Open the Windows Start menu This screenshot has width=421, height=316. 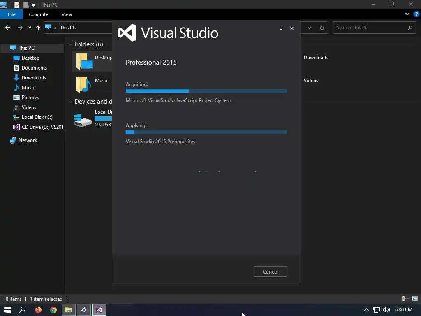point(7,310)
